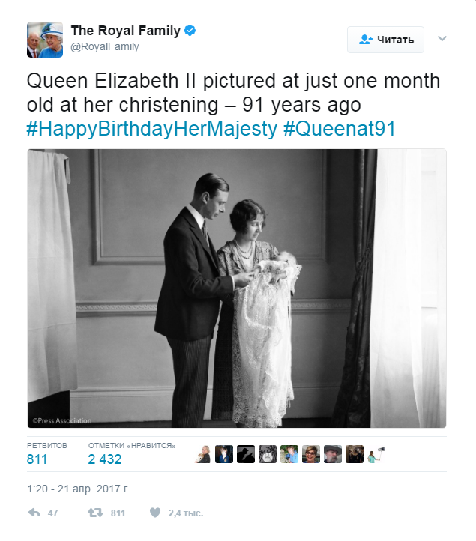
Task: Click The Royal Family display name
Action: tap(125, 31)
